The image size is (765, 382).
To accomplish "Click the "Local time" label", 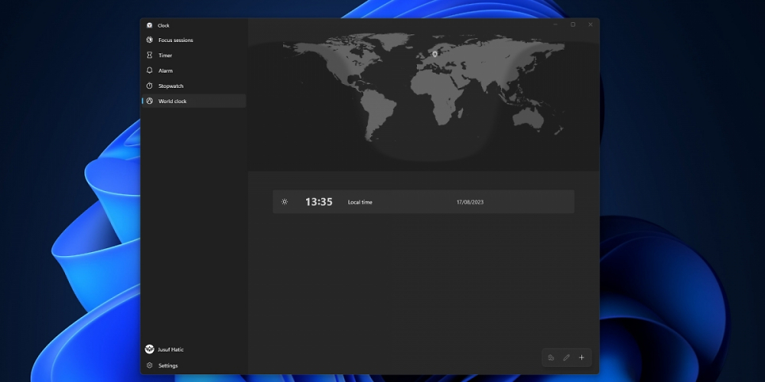I will pyautogui.click(x=360, y=202).
